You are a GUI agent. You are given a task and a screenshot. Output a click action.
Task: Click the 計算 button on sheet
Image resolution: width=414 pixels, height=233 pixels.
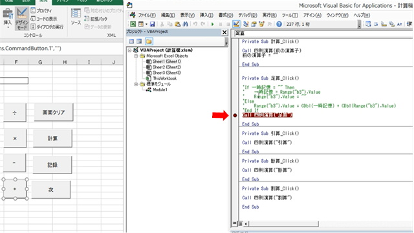pyautogui.click(x=52, y=138)
